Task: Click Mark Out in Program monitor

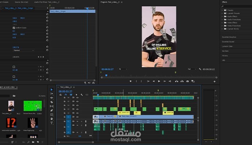Action: [141, 81]
